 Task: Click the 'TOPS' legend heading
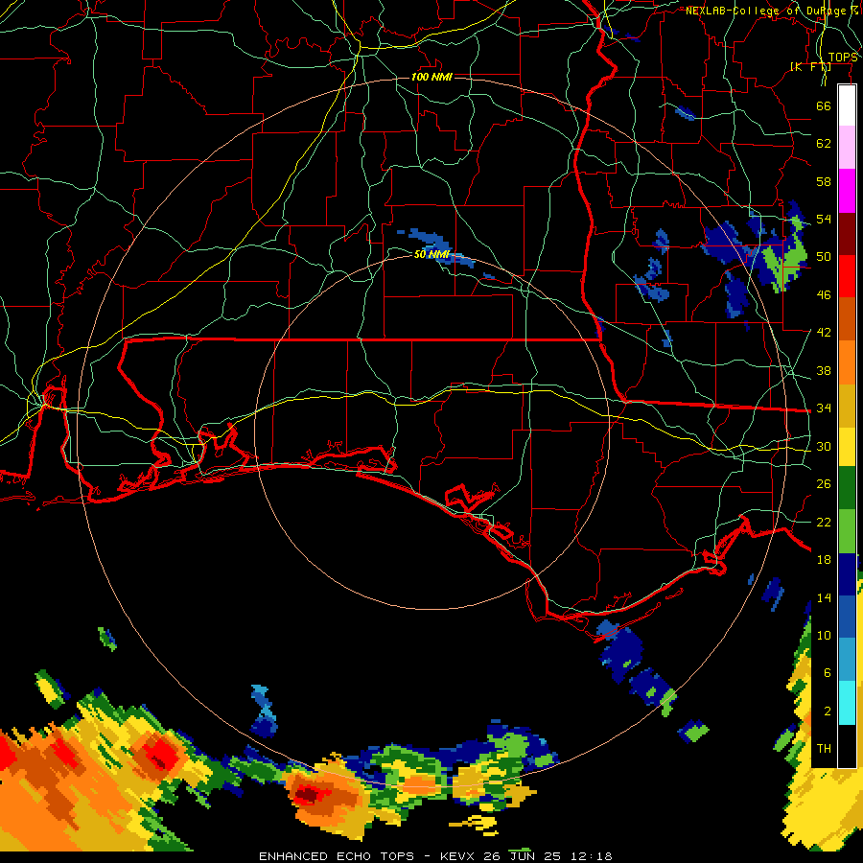tap(843, 58)
